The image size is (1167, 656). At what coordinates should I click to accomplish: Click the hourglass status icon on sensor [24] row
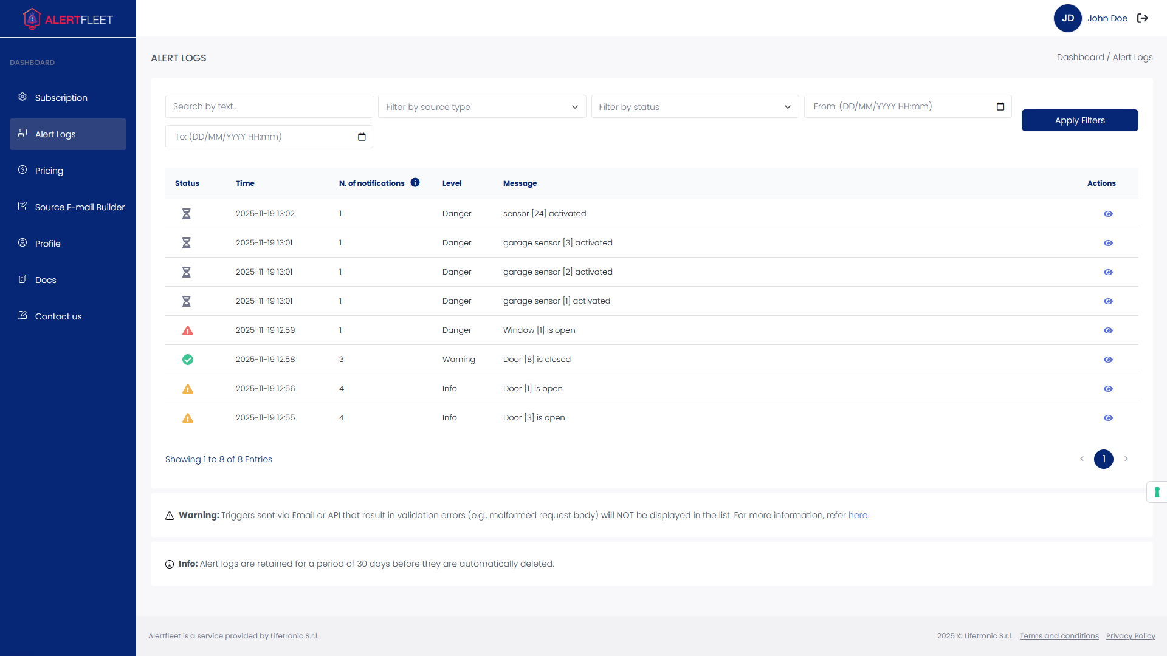[x=187, y=213]
